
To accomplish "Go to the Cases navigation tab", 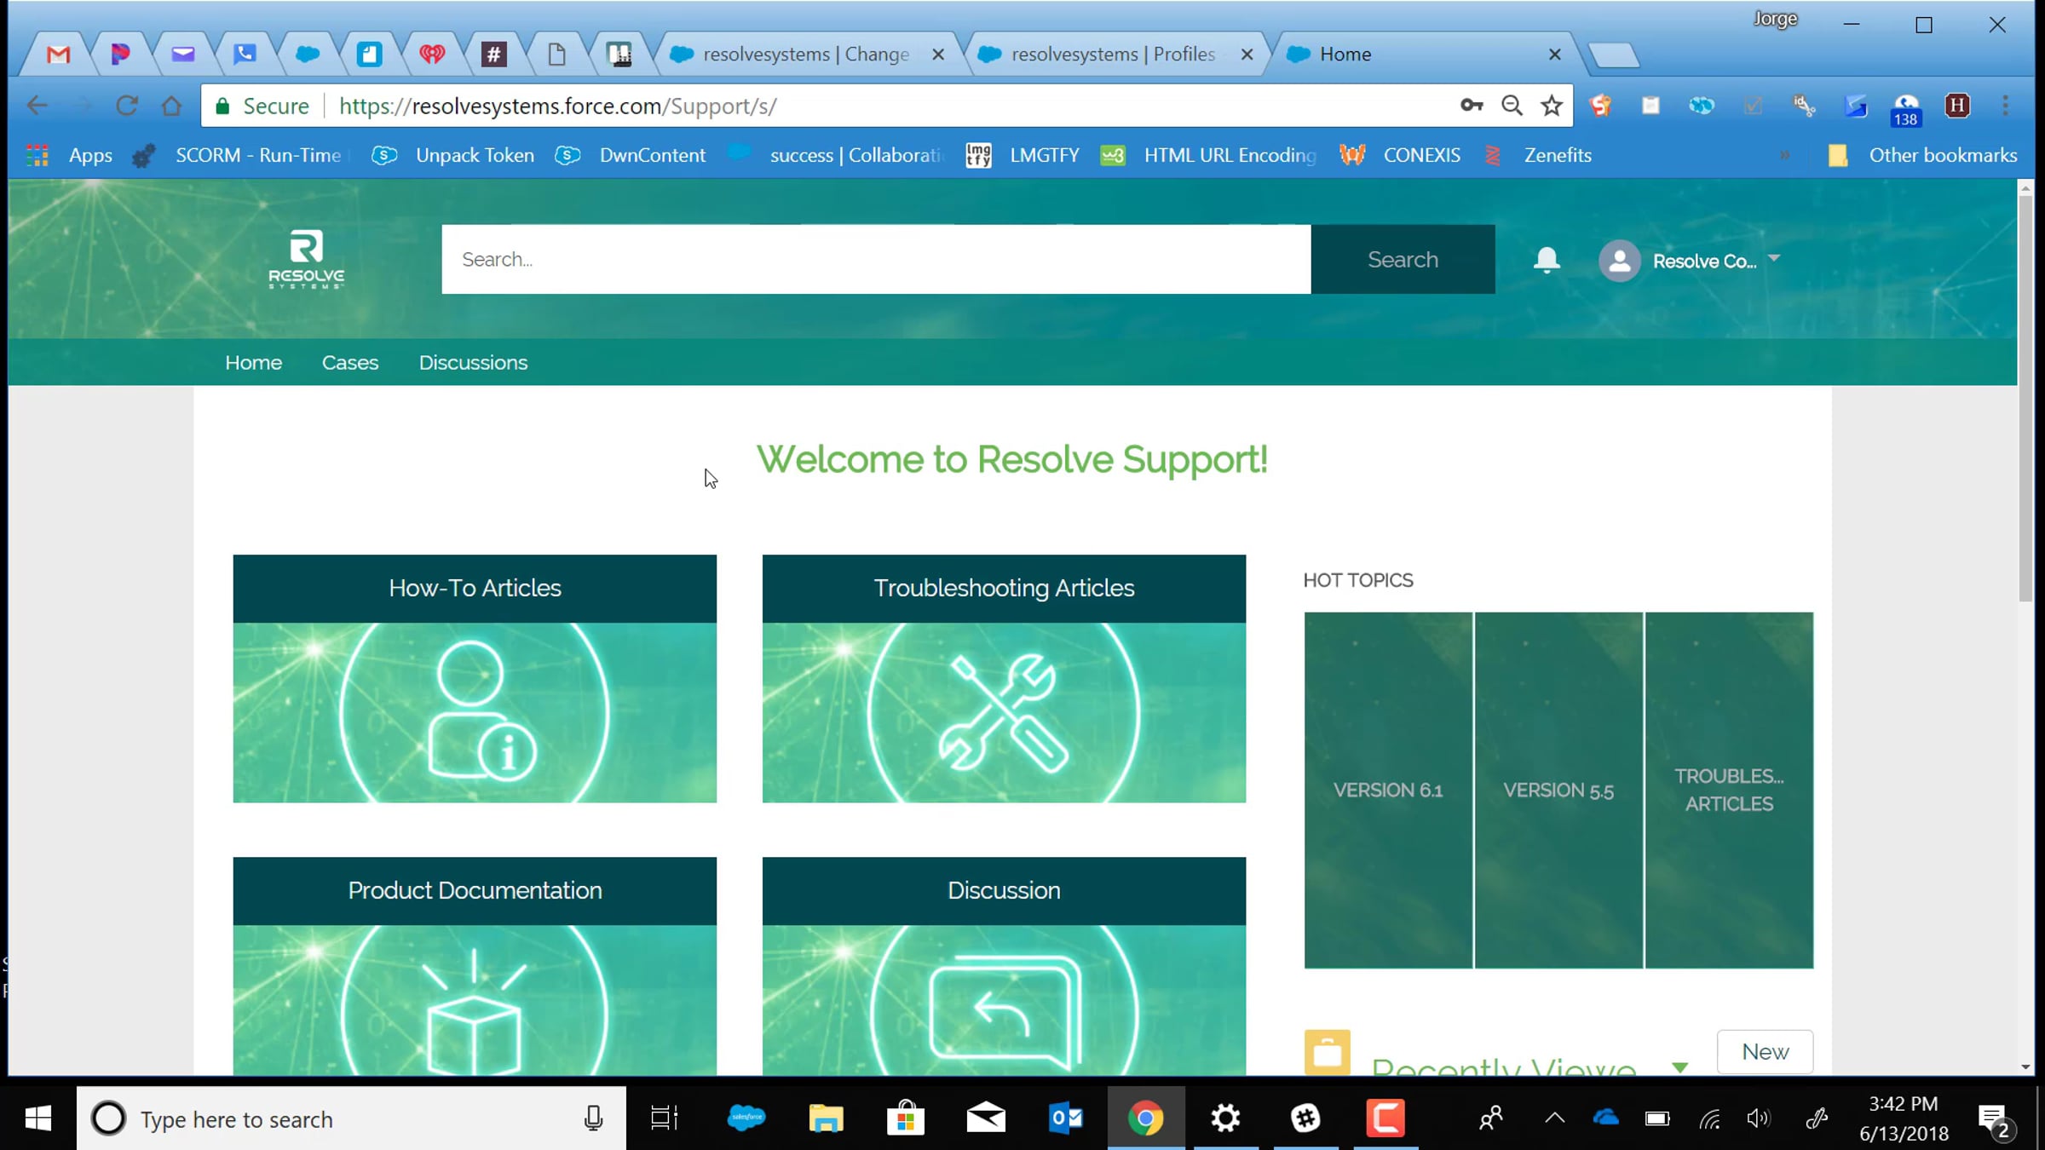I will (349, 363).
